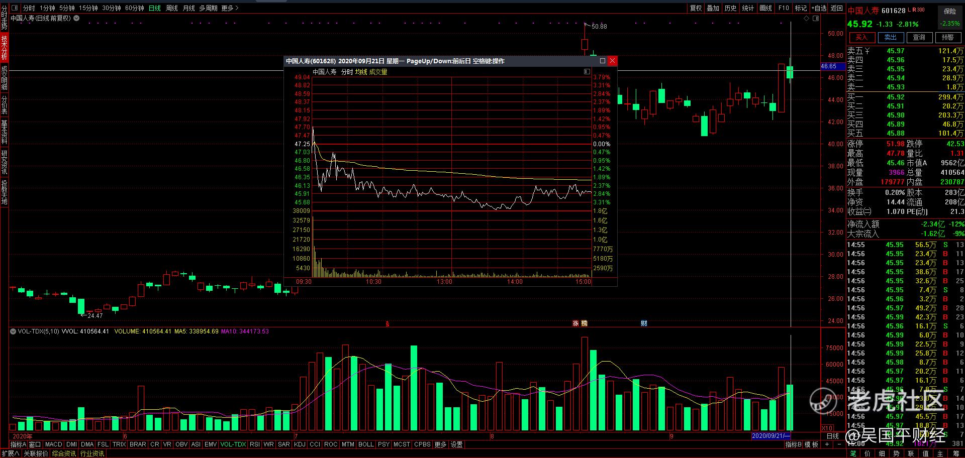Click the blue 卖出 sell button
This screenshot has width=965, height=458.
[x=891, y=38]
